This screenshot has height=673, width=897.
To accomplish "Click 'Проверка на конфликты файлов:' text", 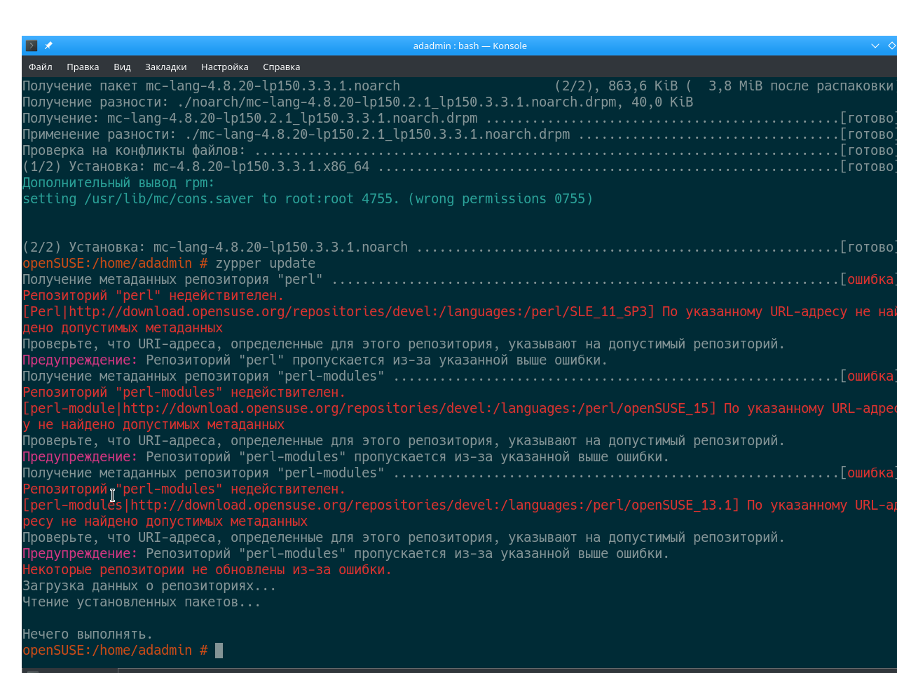I will click(x=134, y=151).
